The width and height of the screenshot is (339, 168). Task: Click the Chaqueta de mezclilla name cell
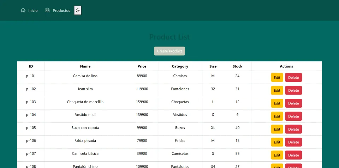coord(85,103)
